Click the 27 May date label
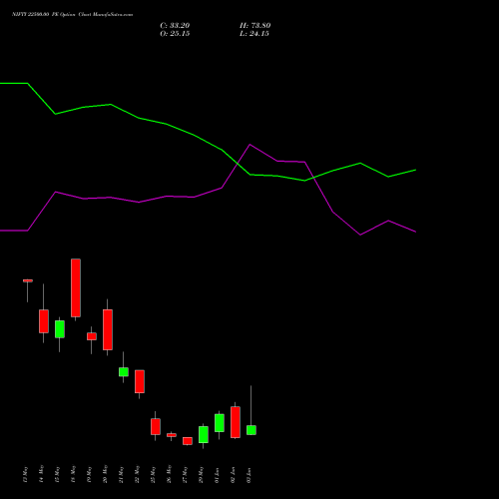Image resolution: width=499 pixels, height=499 pixels. [185, 474]
